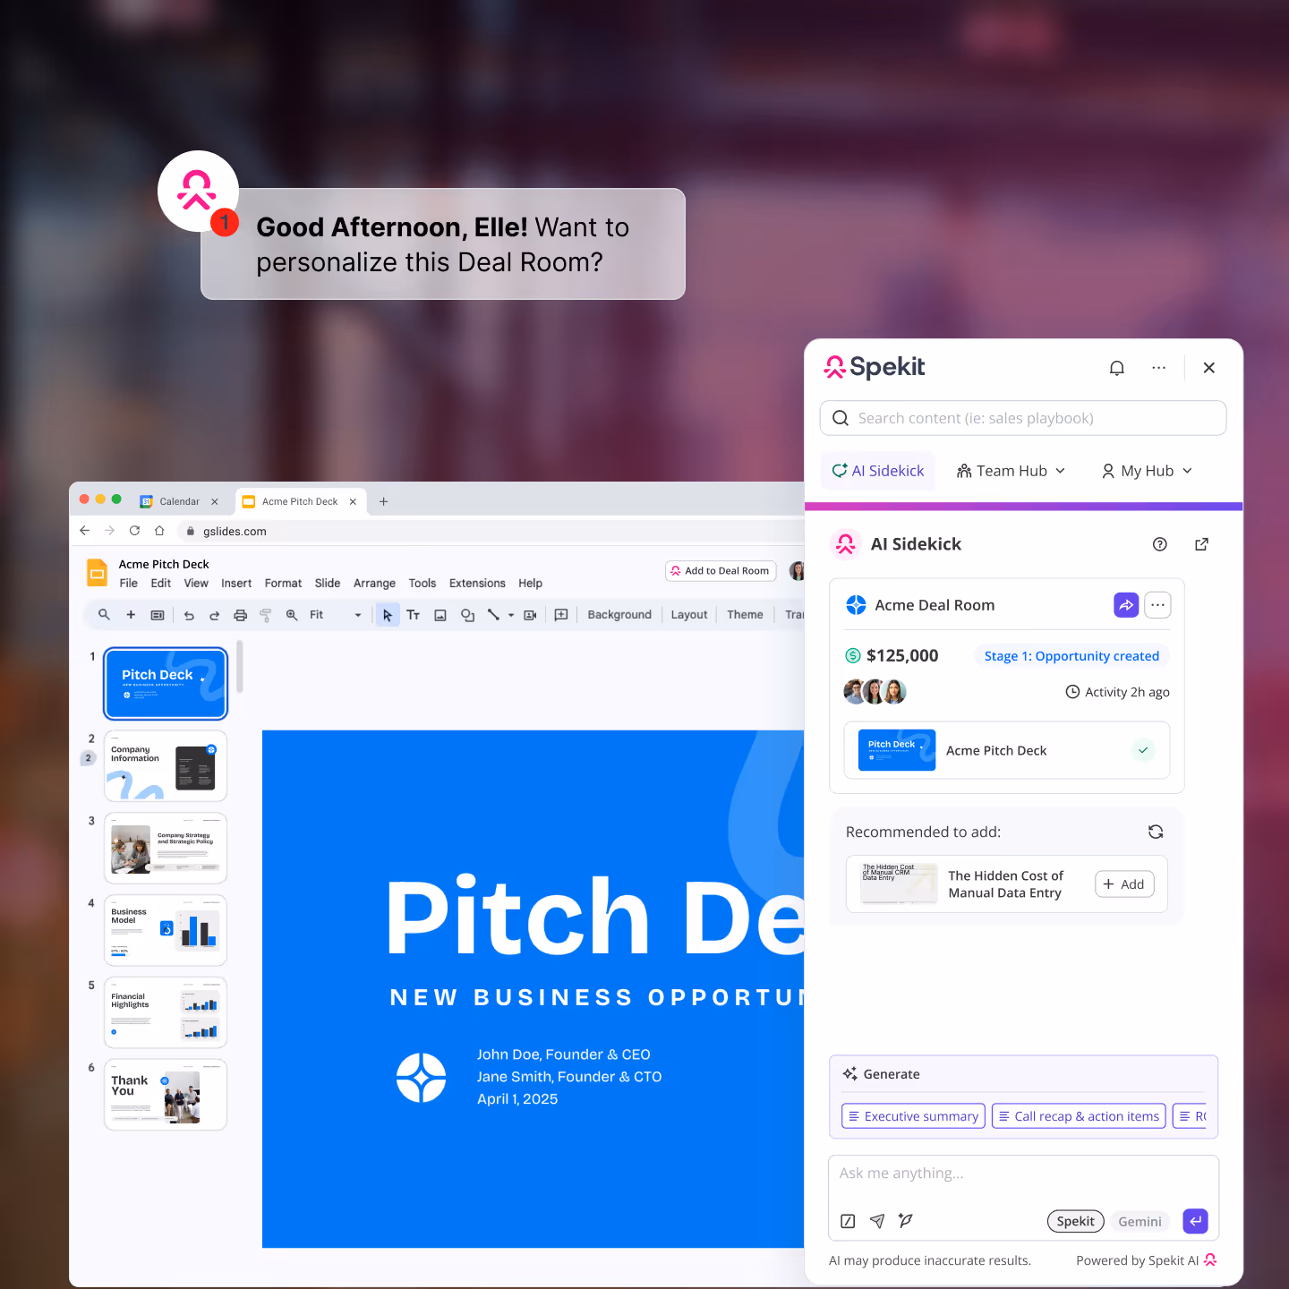
Task: Click paint format icon
Action: coord(265,615)
